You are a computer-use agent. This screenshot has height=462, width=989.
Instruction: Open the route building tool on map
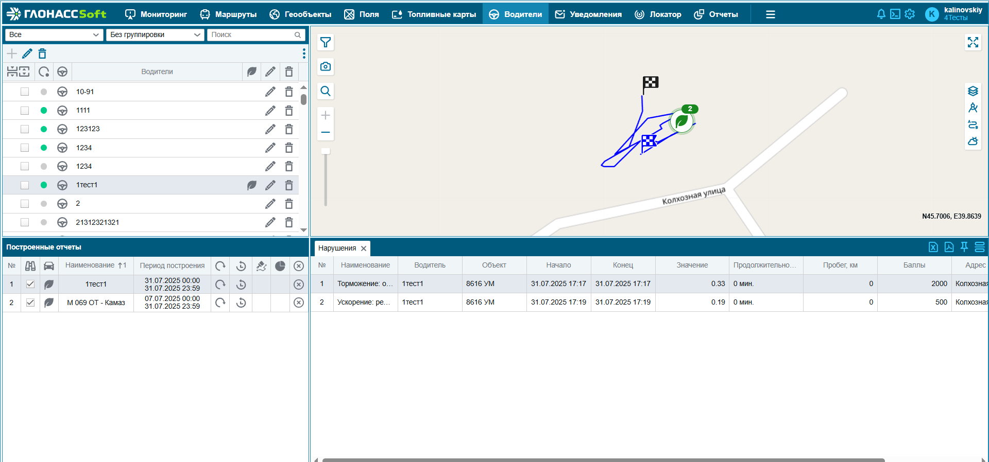973,125
